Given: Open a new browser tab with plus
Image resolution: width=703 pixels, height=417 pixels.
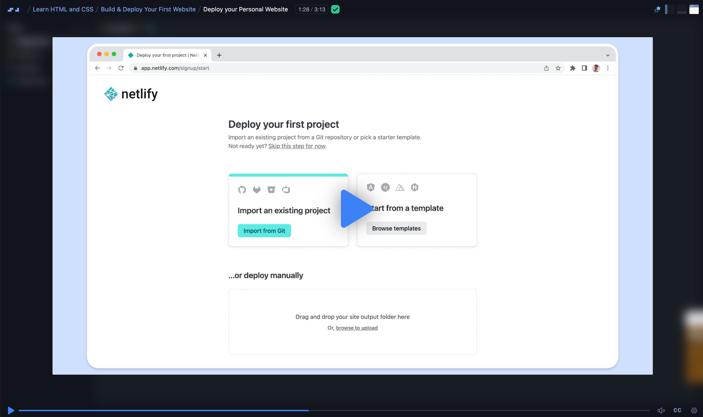Looking at the screenshot, I should tap(219, 55).
